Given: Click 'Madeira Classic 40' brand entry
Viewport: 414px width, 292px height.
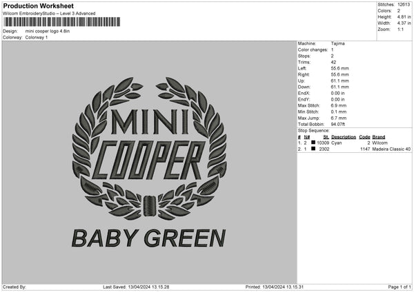Looking at the screenshot, I should [391, 149].
